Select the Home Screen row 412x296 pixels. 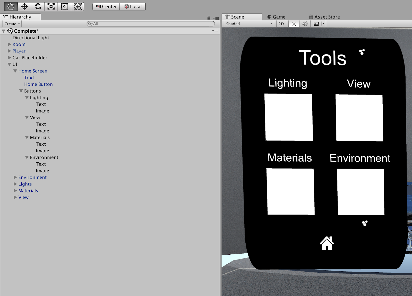click(x=110, y=71)
